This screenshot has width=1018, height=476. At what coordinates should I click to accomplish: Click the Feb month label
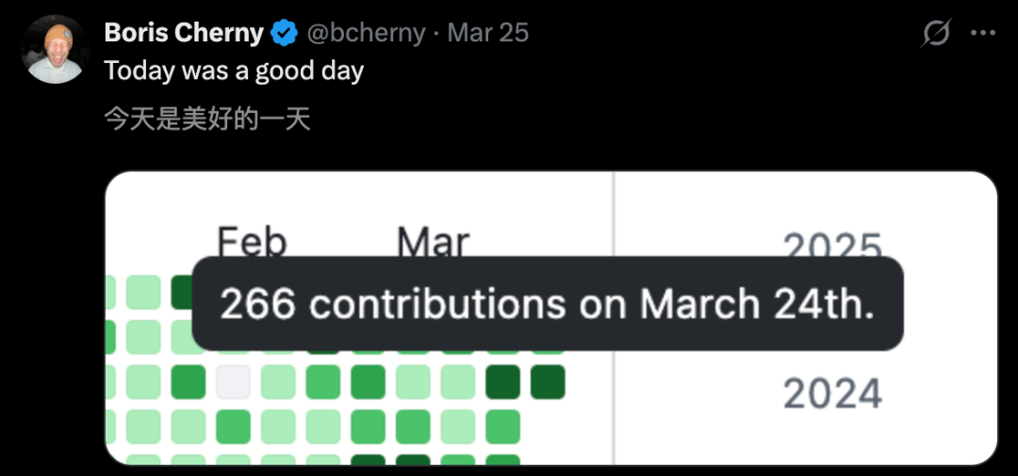(x=252, y=243)
